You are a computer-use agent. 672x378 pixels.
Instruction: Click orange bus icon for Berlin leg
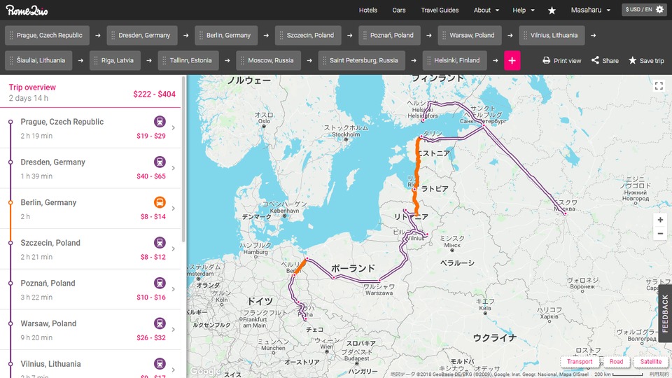[160, 202]
